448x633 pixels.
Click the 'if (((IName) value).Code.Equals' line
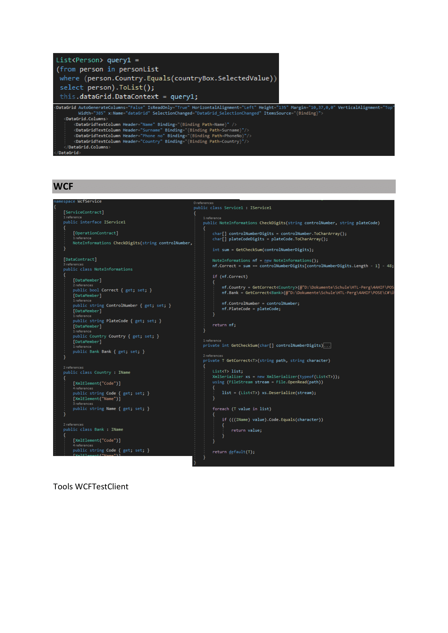(x=272, y=420)
